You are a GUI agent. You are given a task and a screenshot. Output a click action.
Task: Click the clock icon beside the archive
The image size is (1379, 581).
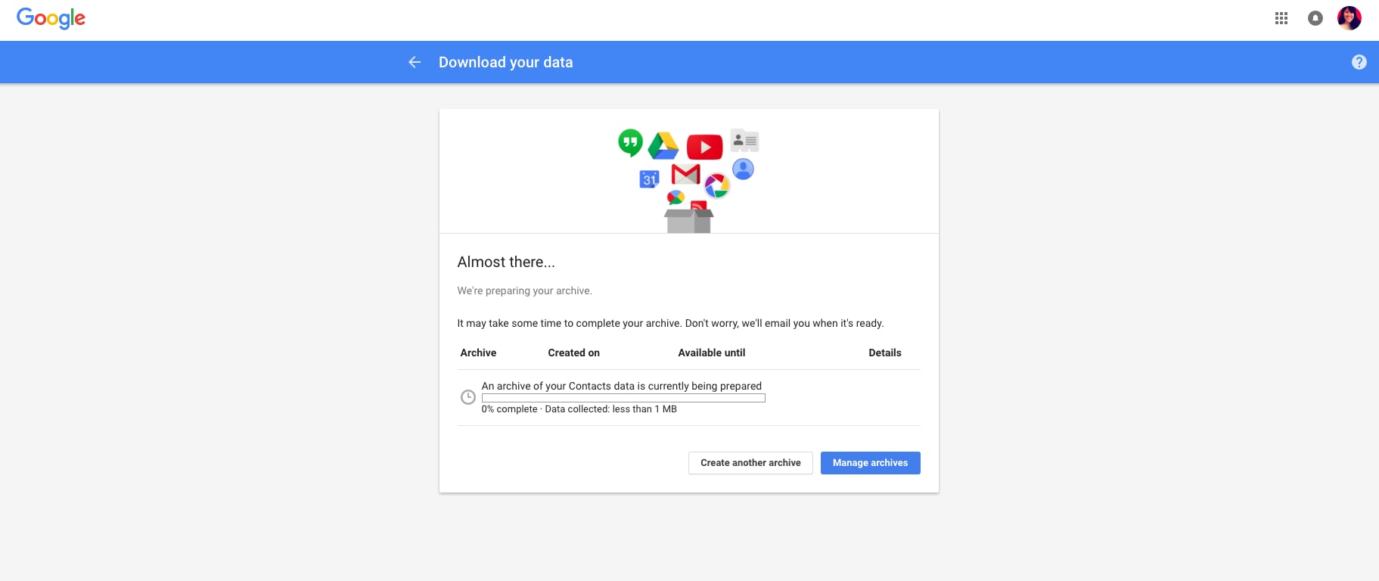point(468,397)
